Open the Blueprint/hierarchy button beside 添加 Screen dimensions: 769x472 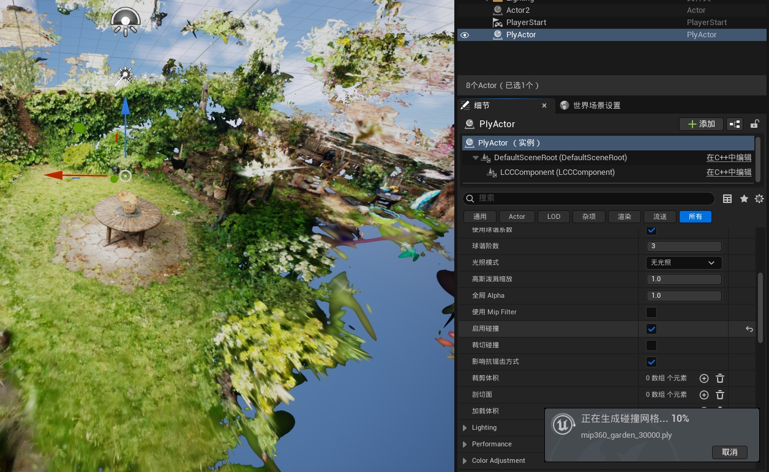click(735, 124)
